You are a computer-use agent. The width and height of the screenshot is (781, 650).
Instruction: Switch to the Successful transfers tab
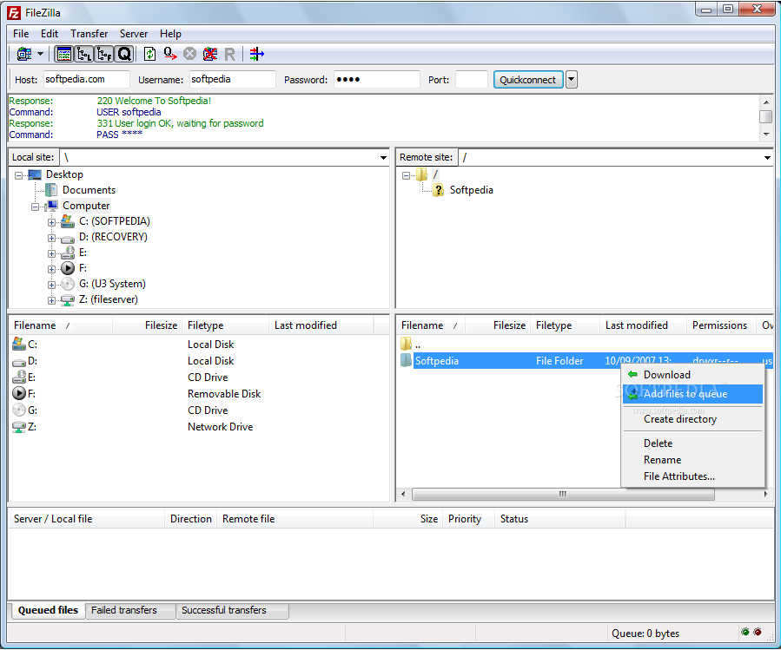232,611
